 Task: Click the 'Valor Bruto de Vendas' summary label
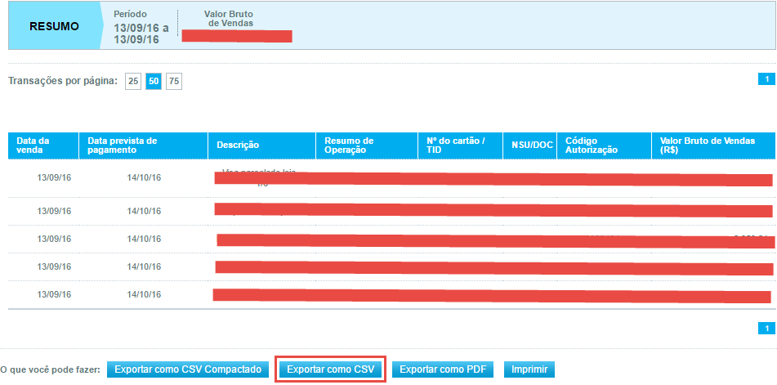(x=229, y=19)
